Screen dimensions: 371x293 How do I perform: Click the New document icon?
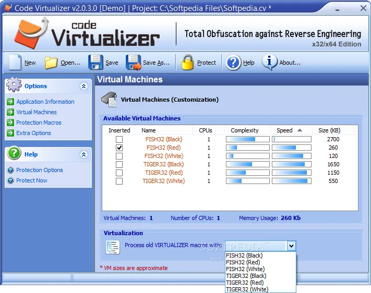pos(15,63)
